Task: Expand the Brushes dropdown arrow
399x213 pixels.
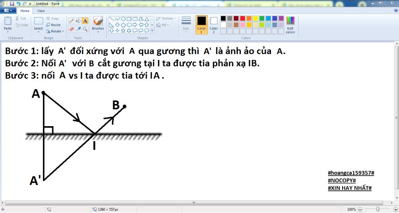Action: pyautogui.click(x=98, y=32)
